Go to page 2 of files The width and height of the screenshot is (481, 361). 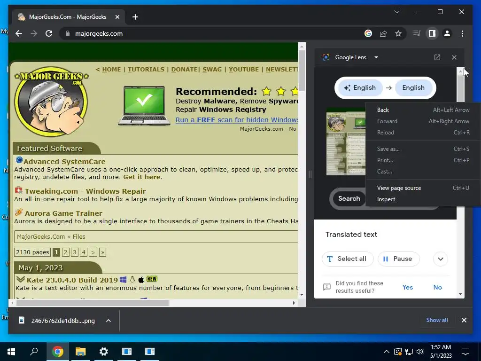pos(65,252)
